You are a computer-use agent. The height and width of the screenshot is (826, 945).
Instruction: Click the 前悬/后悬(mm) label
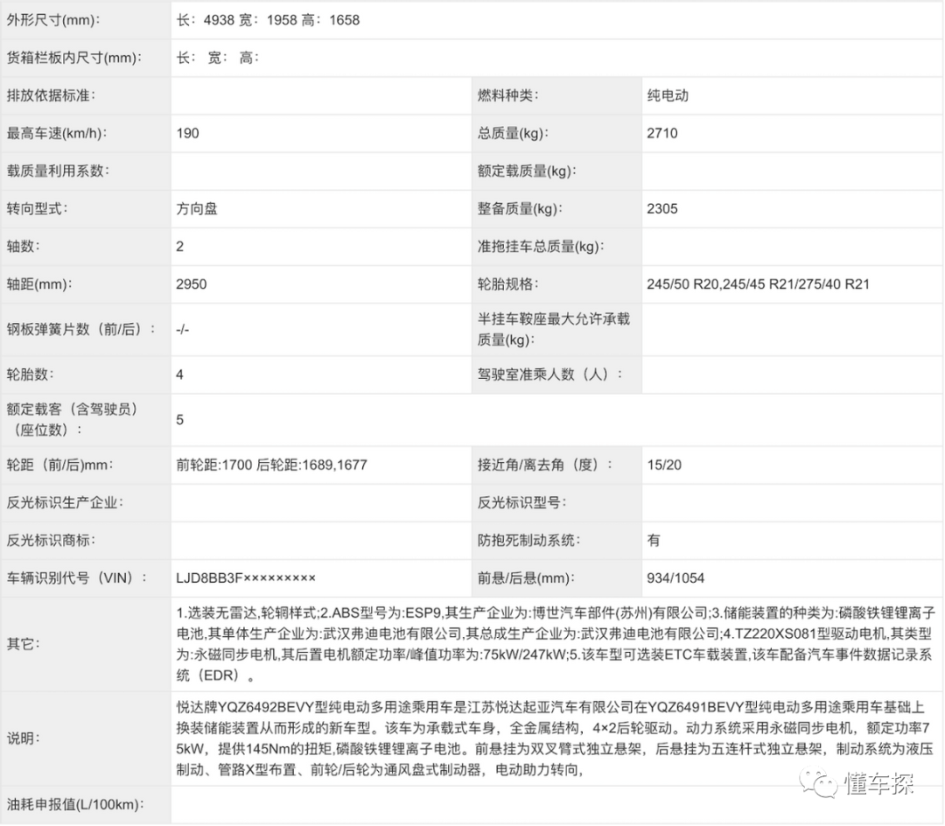(x=526, y=577)
